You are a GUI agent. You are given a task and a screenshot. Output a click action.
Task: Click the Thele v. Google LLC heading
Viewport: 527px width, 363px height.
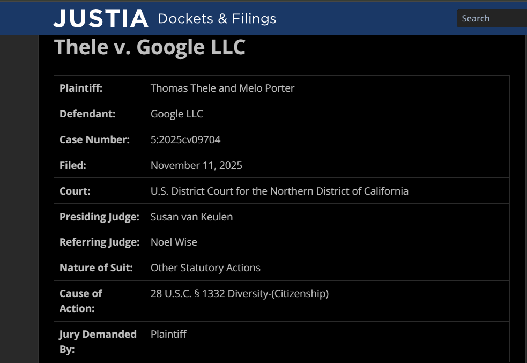click(150, 47)
